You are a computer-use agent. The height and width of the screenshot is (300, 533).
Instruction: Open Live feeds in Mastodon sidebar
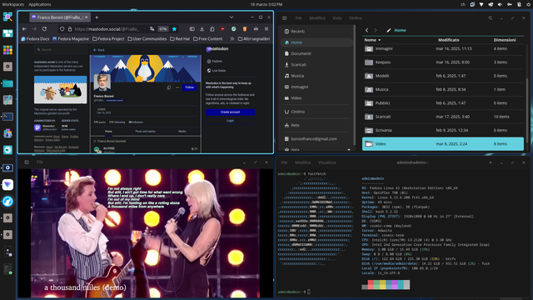pyautogui.click(x=217, y=70)
